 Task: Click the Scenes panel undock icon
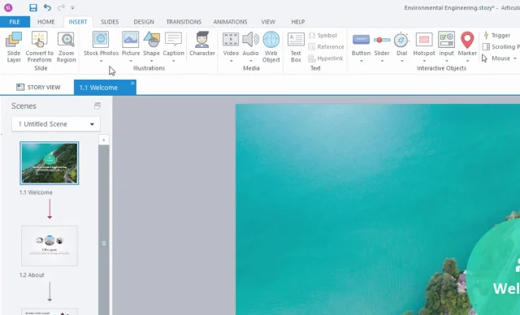point(97,106)
